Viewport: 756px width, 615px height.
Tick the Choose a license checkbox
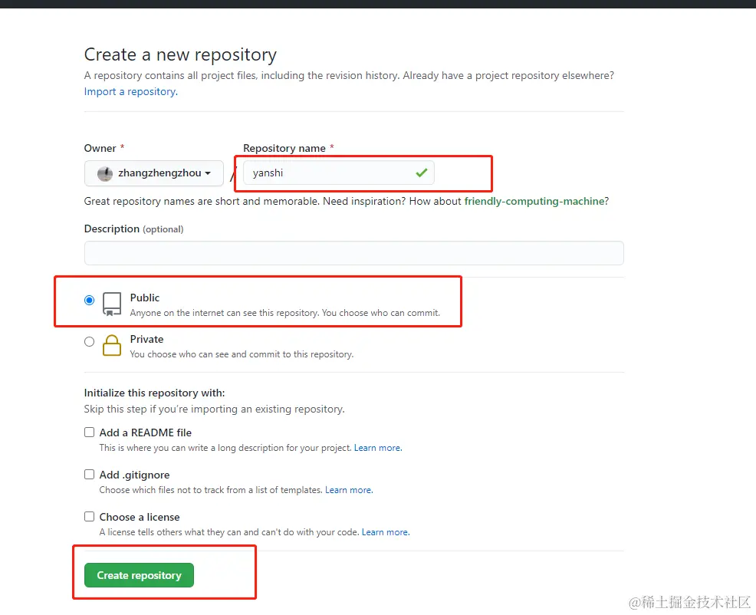click(x=90, y=517)
